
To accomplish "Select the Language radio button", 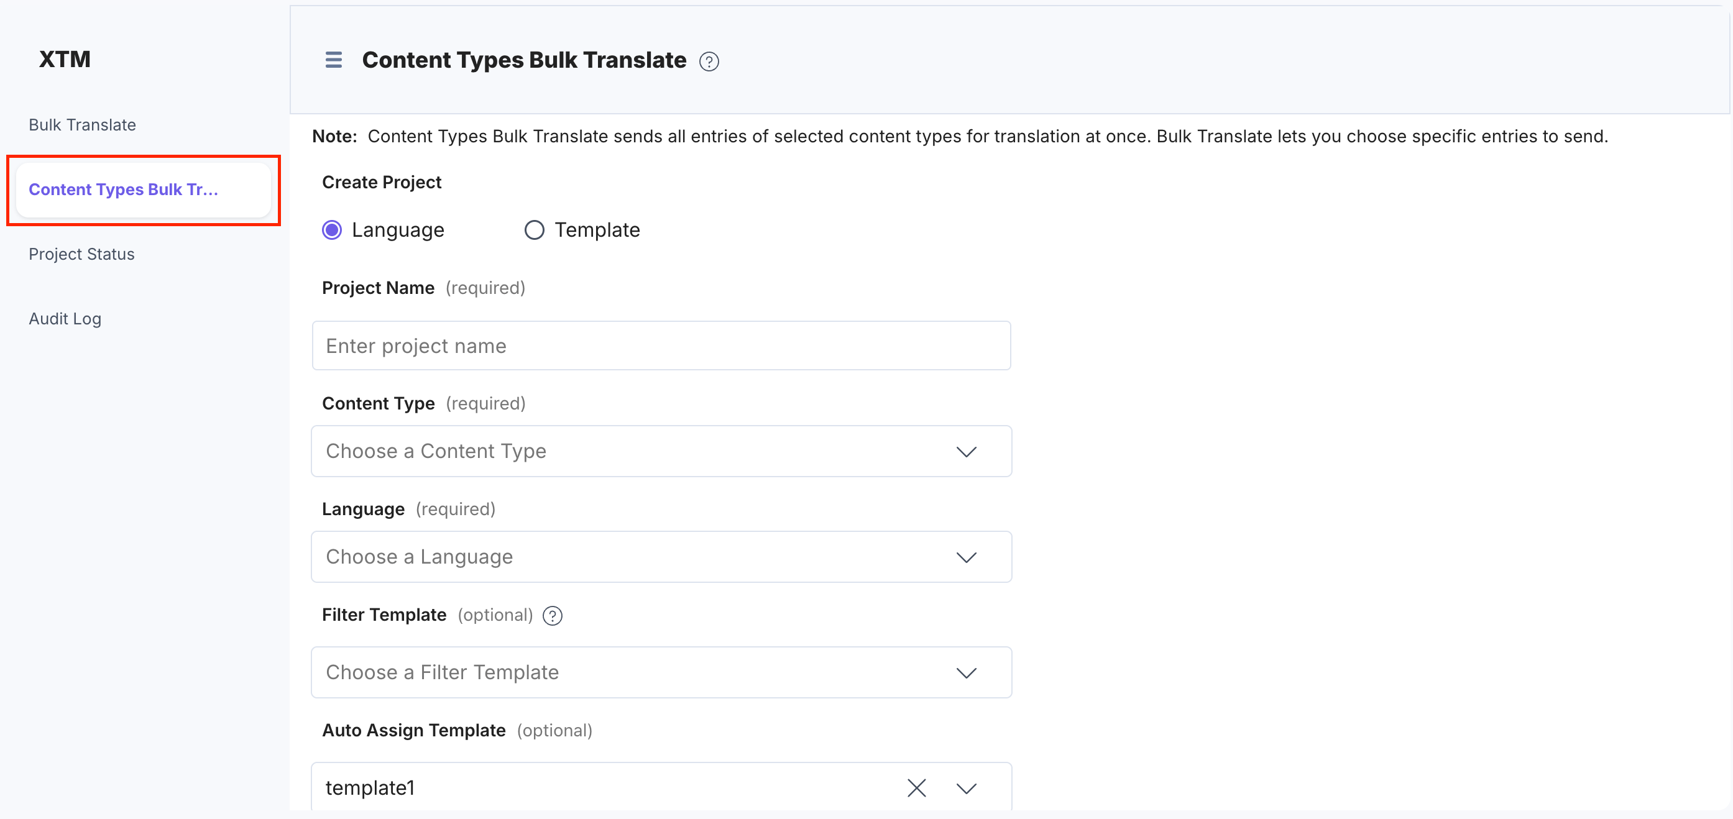I will coord(332,229).
